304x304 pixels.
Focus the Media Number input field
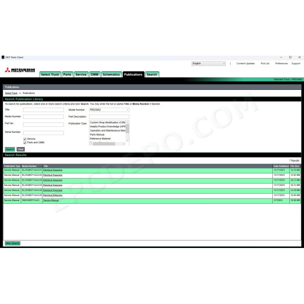pyautogui.click(x=43, y=117)
